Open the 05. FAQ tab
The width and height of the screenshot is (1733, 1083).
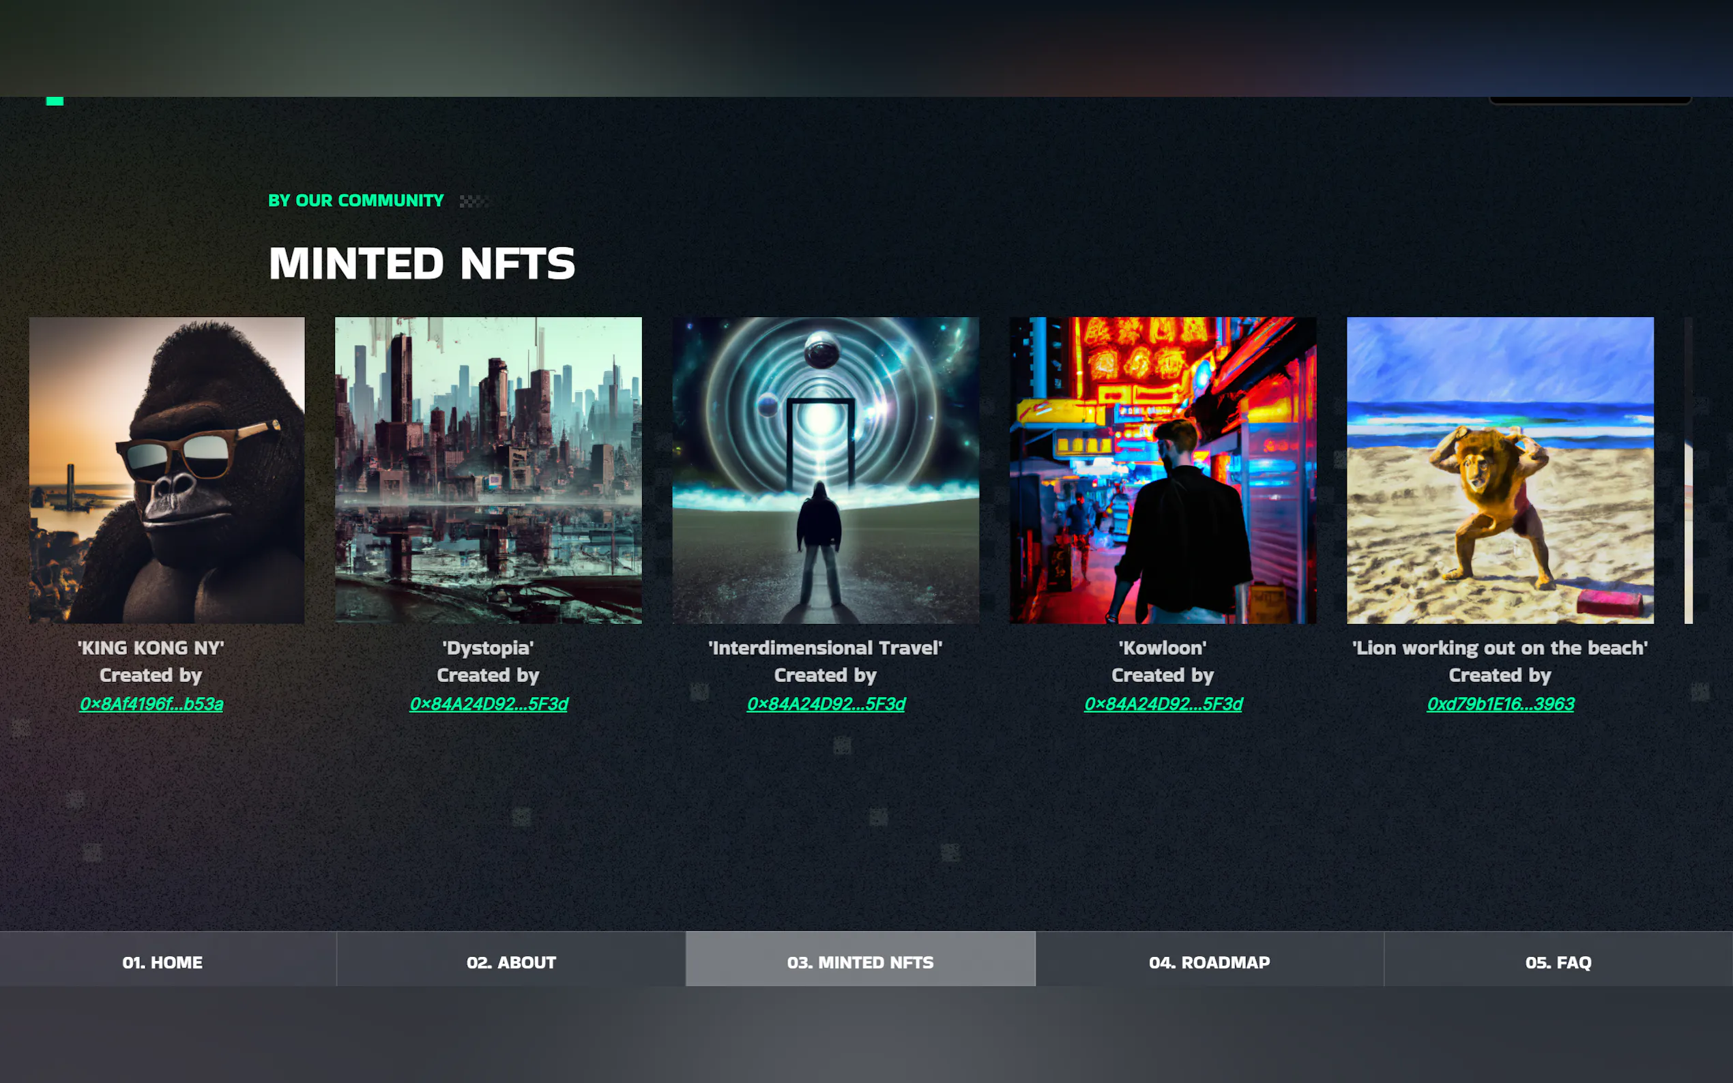[1558, 961]
